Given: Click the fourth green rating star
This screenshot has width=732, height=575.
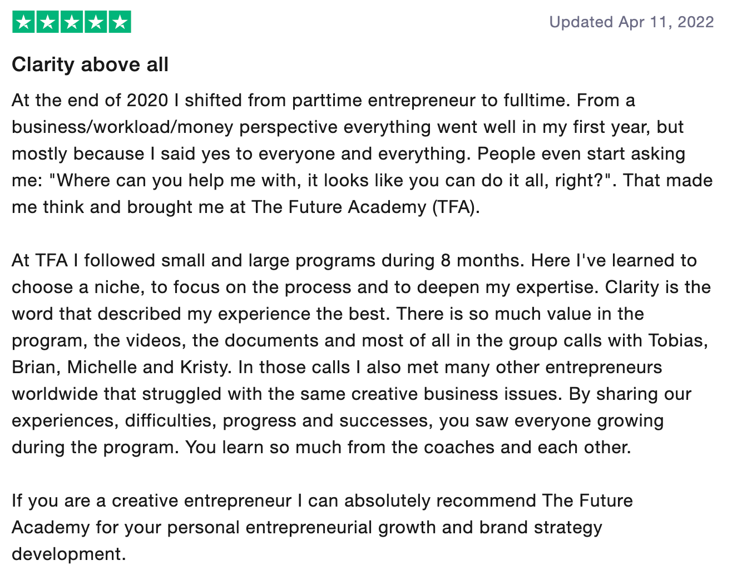Looking at the screenshot, I should [95, 22].
